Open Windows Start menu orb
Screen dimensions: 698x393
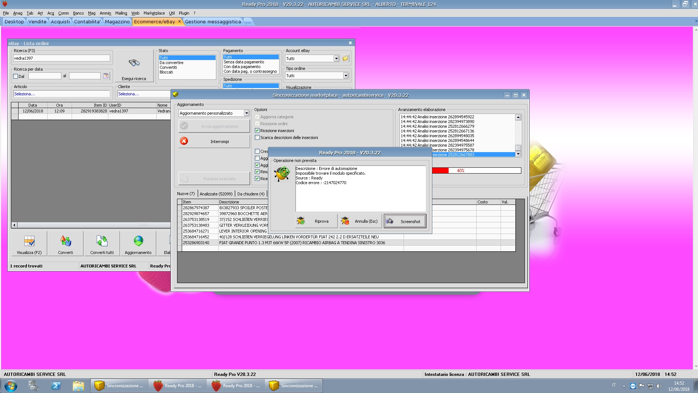(x=11, y=385)
